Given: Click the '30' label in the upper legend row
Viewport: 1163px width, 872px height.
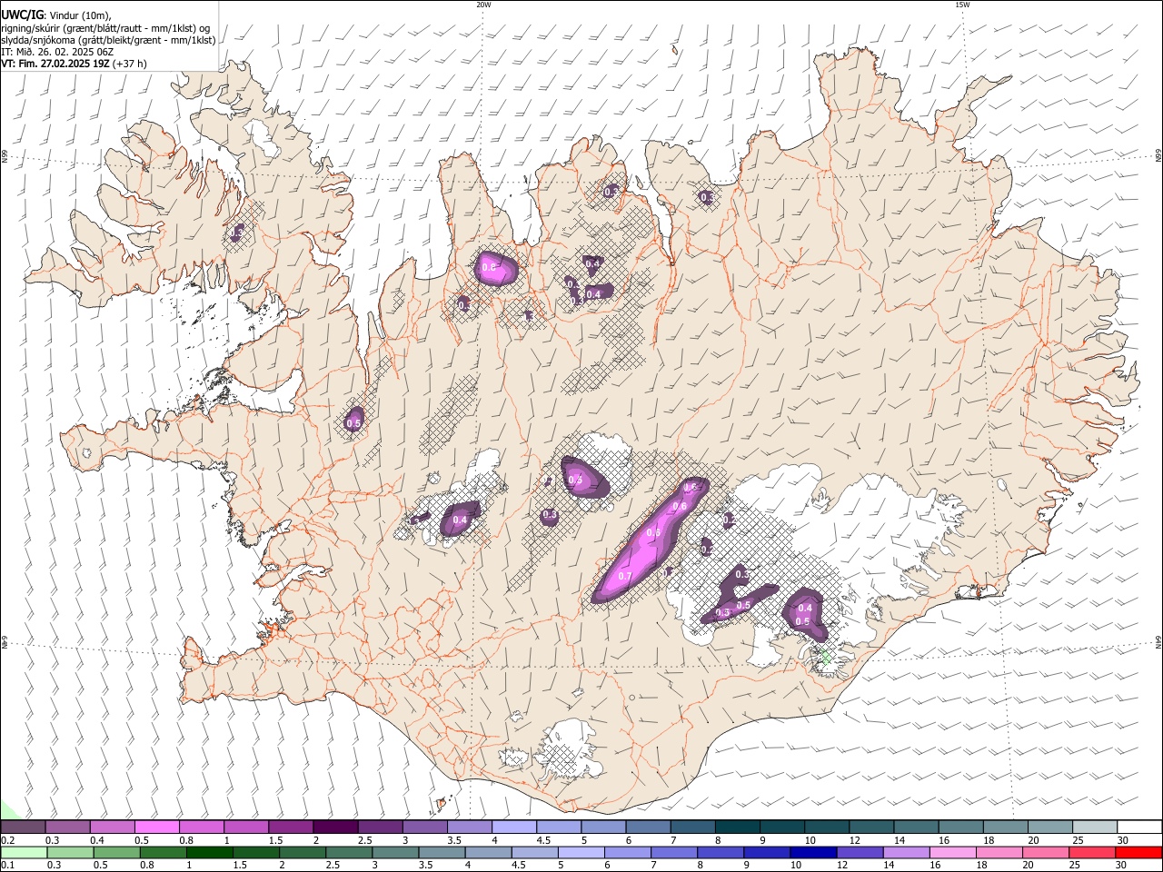Looking at the screenshot, I should (x=1122, y=840).
